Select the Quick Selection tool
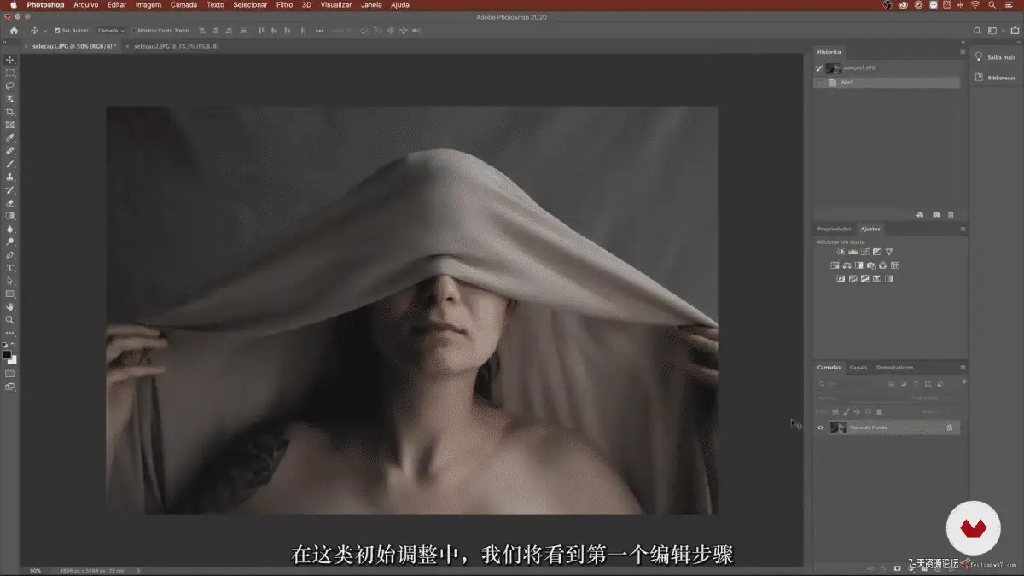 (10, 99)
